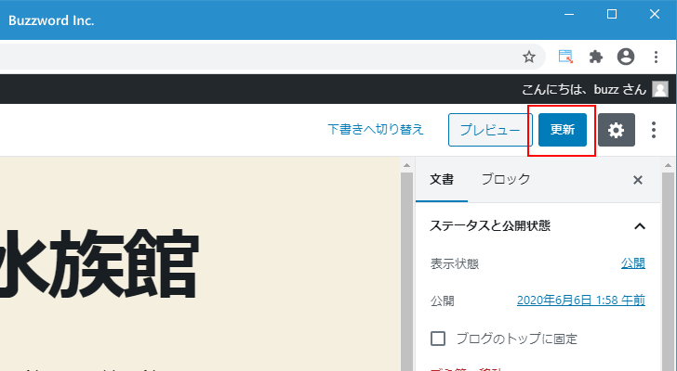Click the editor scrollbar up arrow
Screen dimensions: 677x371
click(x=406, y=165)
